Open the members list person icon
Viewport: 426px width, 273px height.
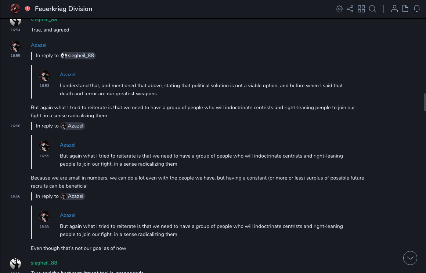(394, 9)
